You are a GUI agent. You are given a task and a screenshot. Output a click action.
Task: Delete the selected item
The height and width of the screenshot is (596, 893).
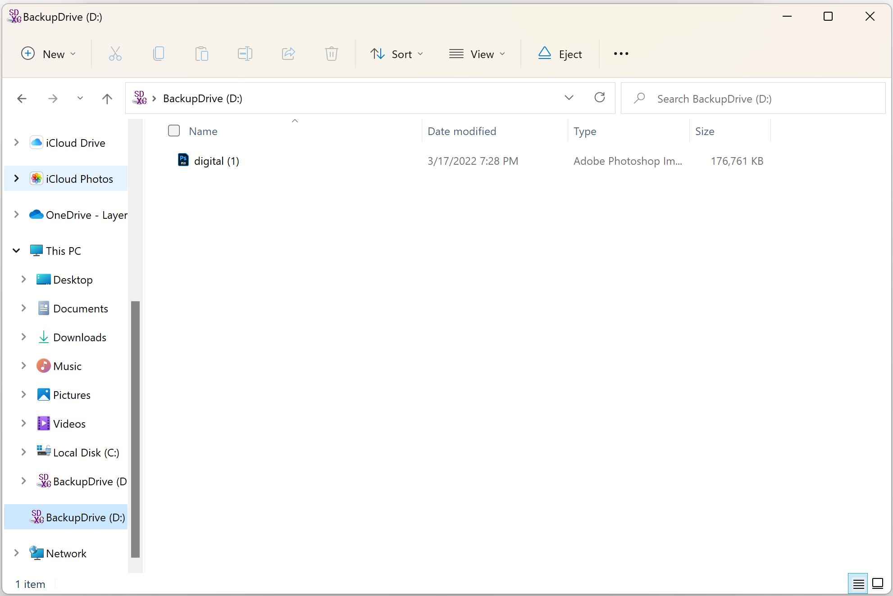[331, 54]
